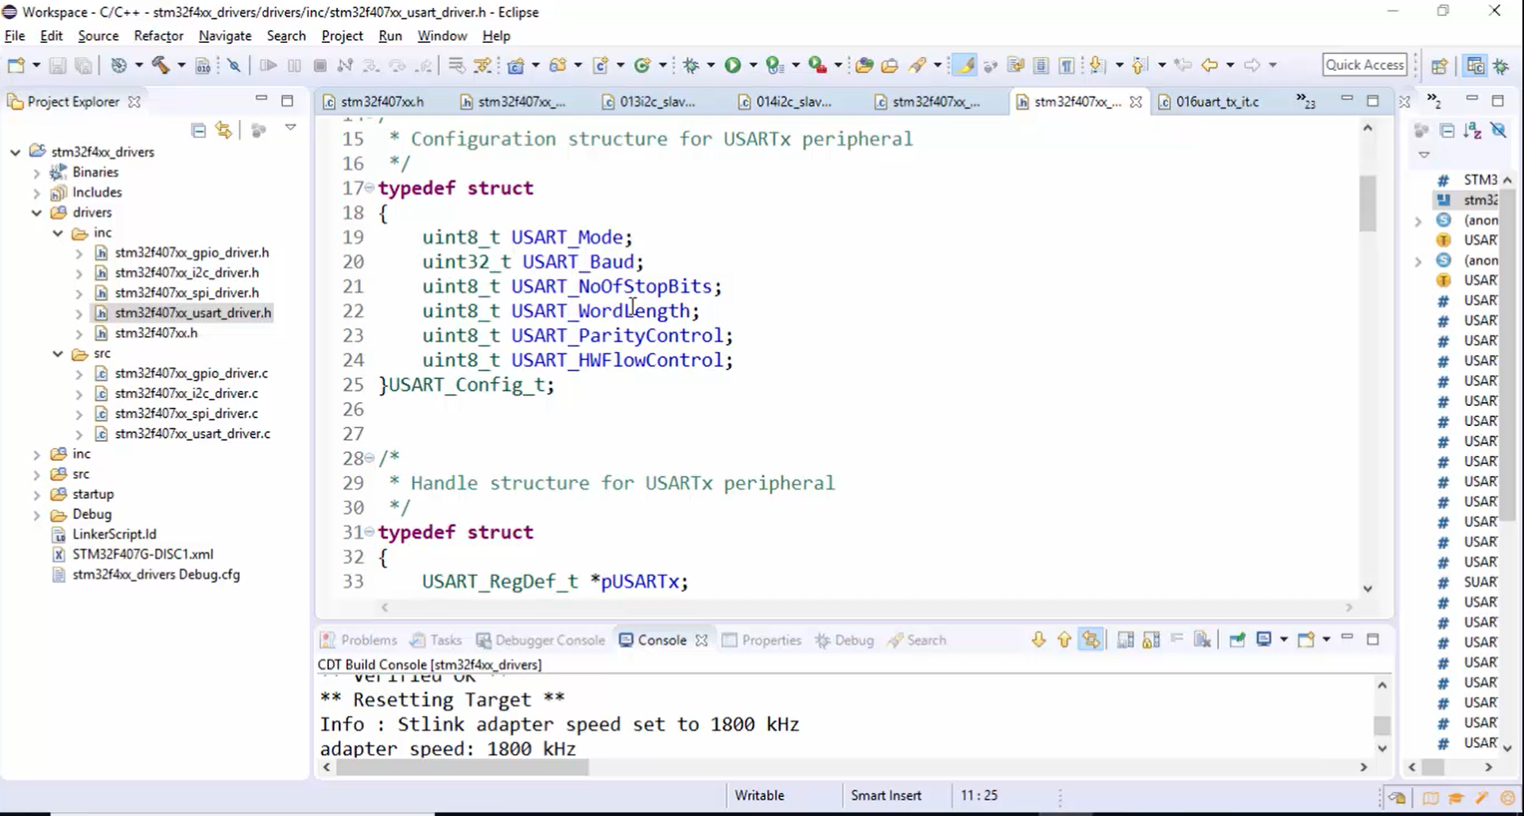Click console horizontal scrollbar thumb
Image resolution: width=1524 pixels, height=816 pixels.
click(462, 767)
